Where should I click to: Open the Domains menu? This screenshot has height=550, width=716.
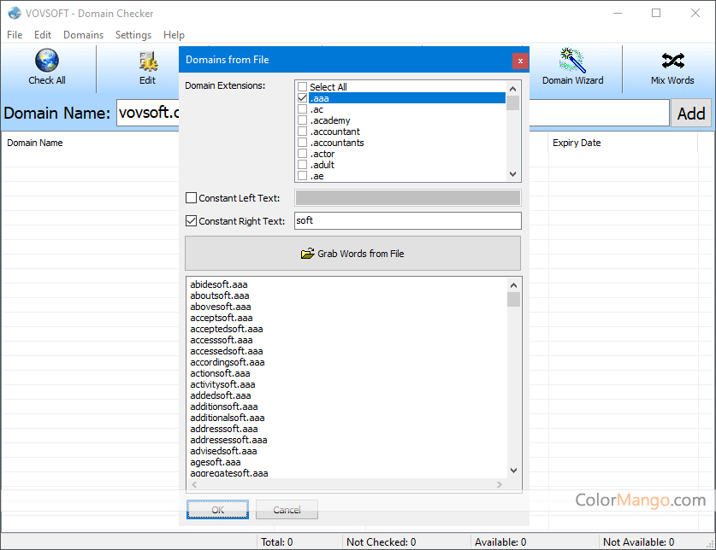tap(83, 35)
